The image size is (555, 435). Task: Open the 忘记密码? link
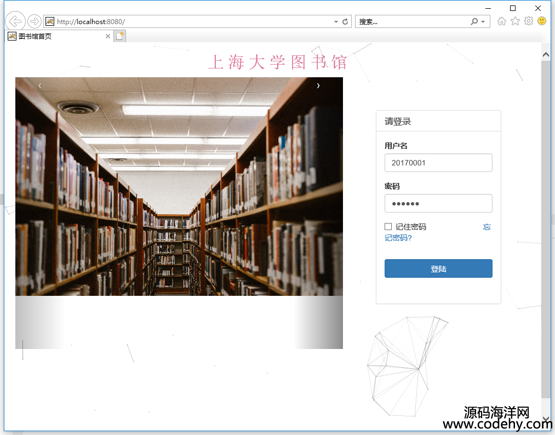[x=398, y=238]
